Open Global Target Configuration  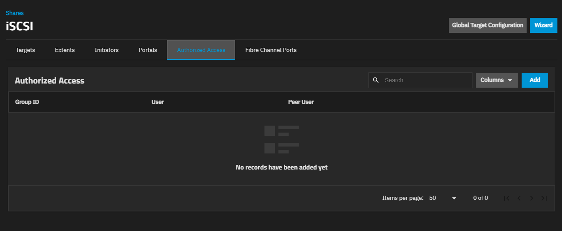click(x=487, y=25)
